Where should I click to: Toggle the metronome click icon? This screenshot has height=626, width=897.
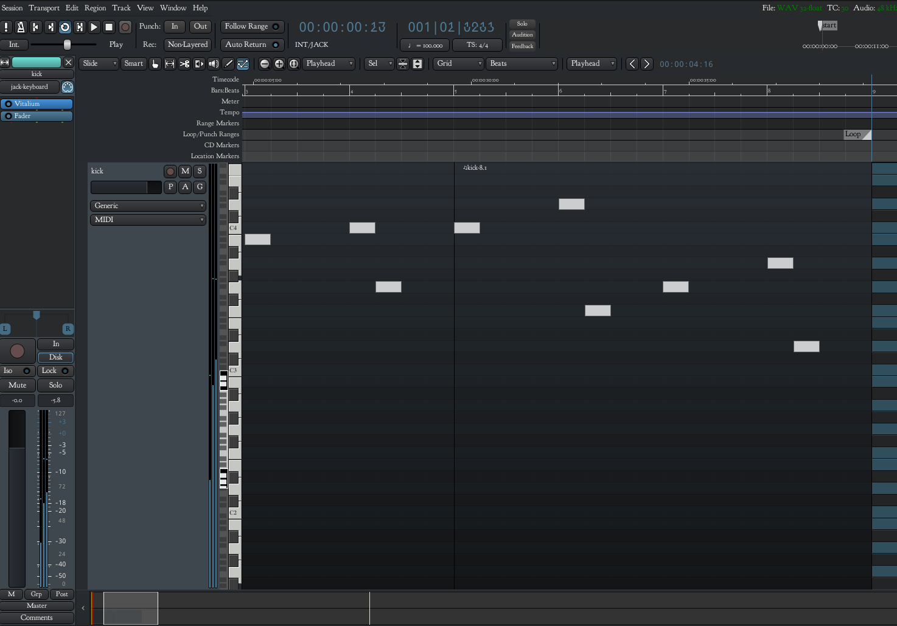(x=21, y=27)
